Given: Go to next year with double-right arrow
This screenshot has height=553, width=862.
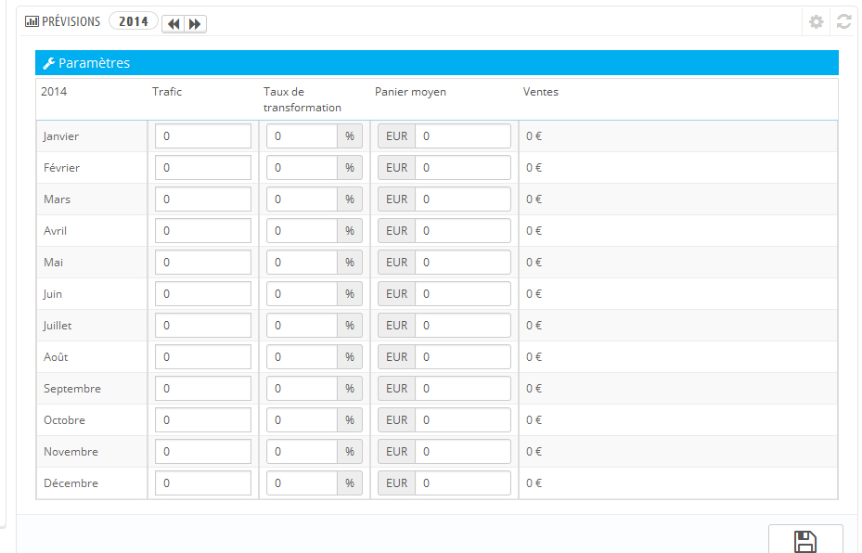Looking at the screenshot, I should pos(195,24).
